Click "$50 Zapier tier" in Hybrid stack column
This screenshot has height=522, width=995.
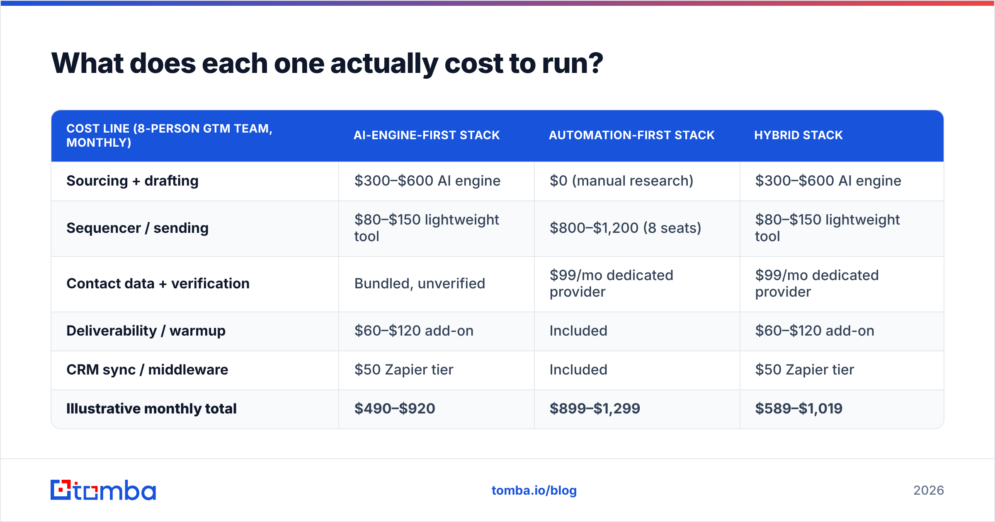[805, 370]
